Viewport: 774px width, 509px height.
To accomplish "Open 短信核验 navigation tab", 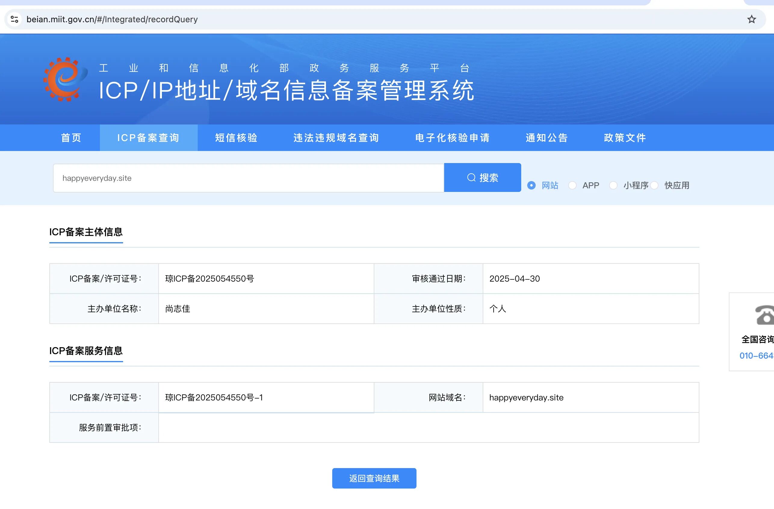I will click(237, 138).
